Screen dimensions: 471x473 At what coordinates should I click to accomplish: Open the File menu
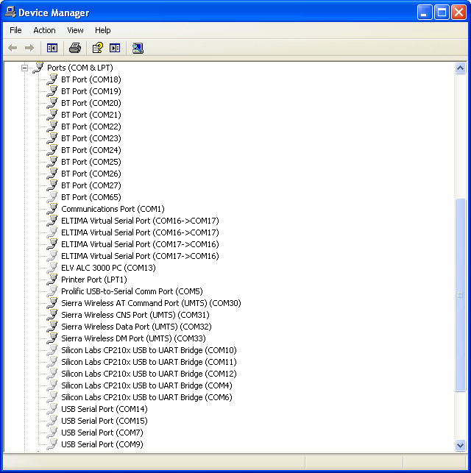[x=15, y=30]
